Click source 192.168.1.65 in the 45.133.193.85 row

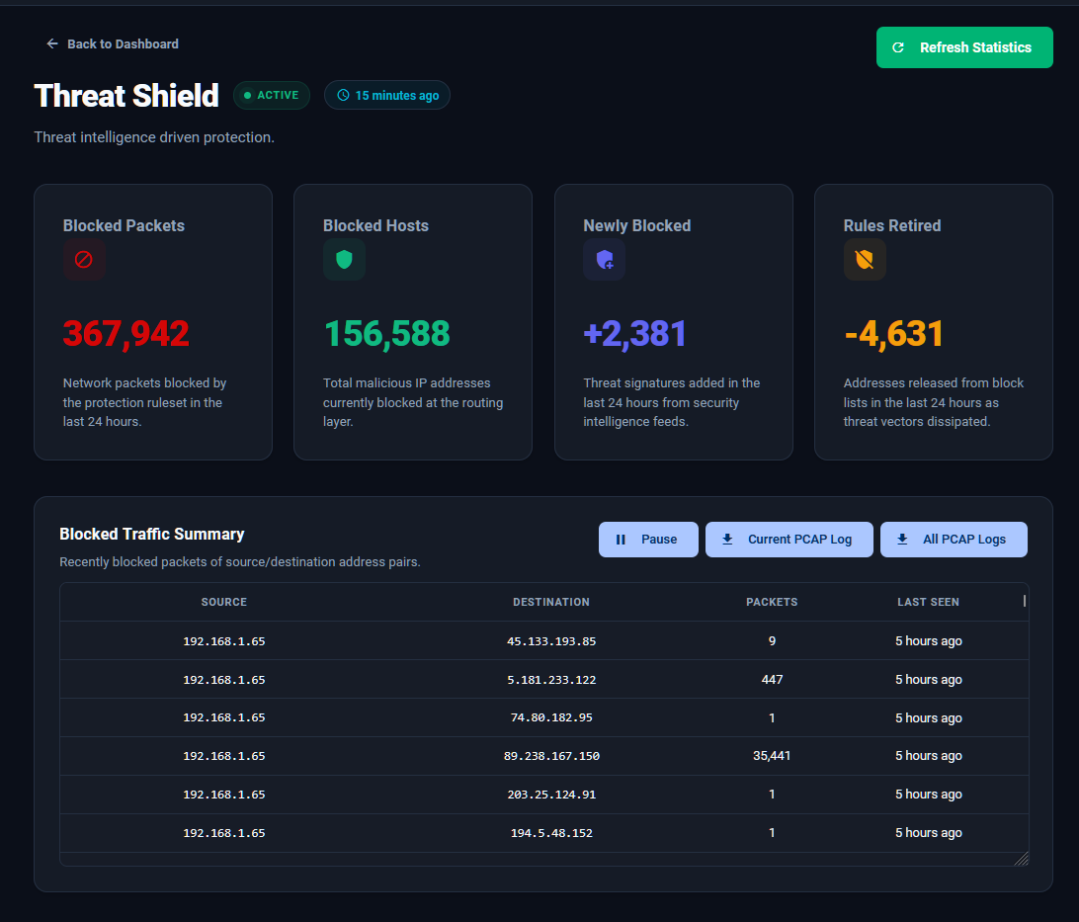click(x=223, y=641)
